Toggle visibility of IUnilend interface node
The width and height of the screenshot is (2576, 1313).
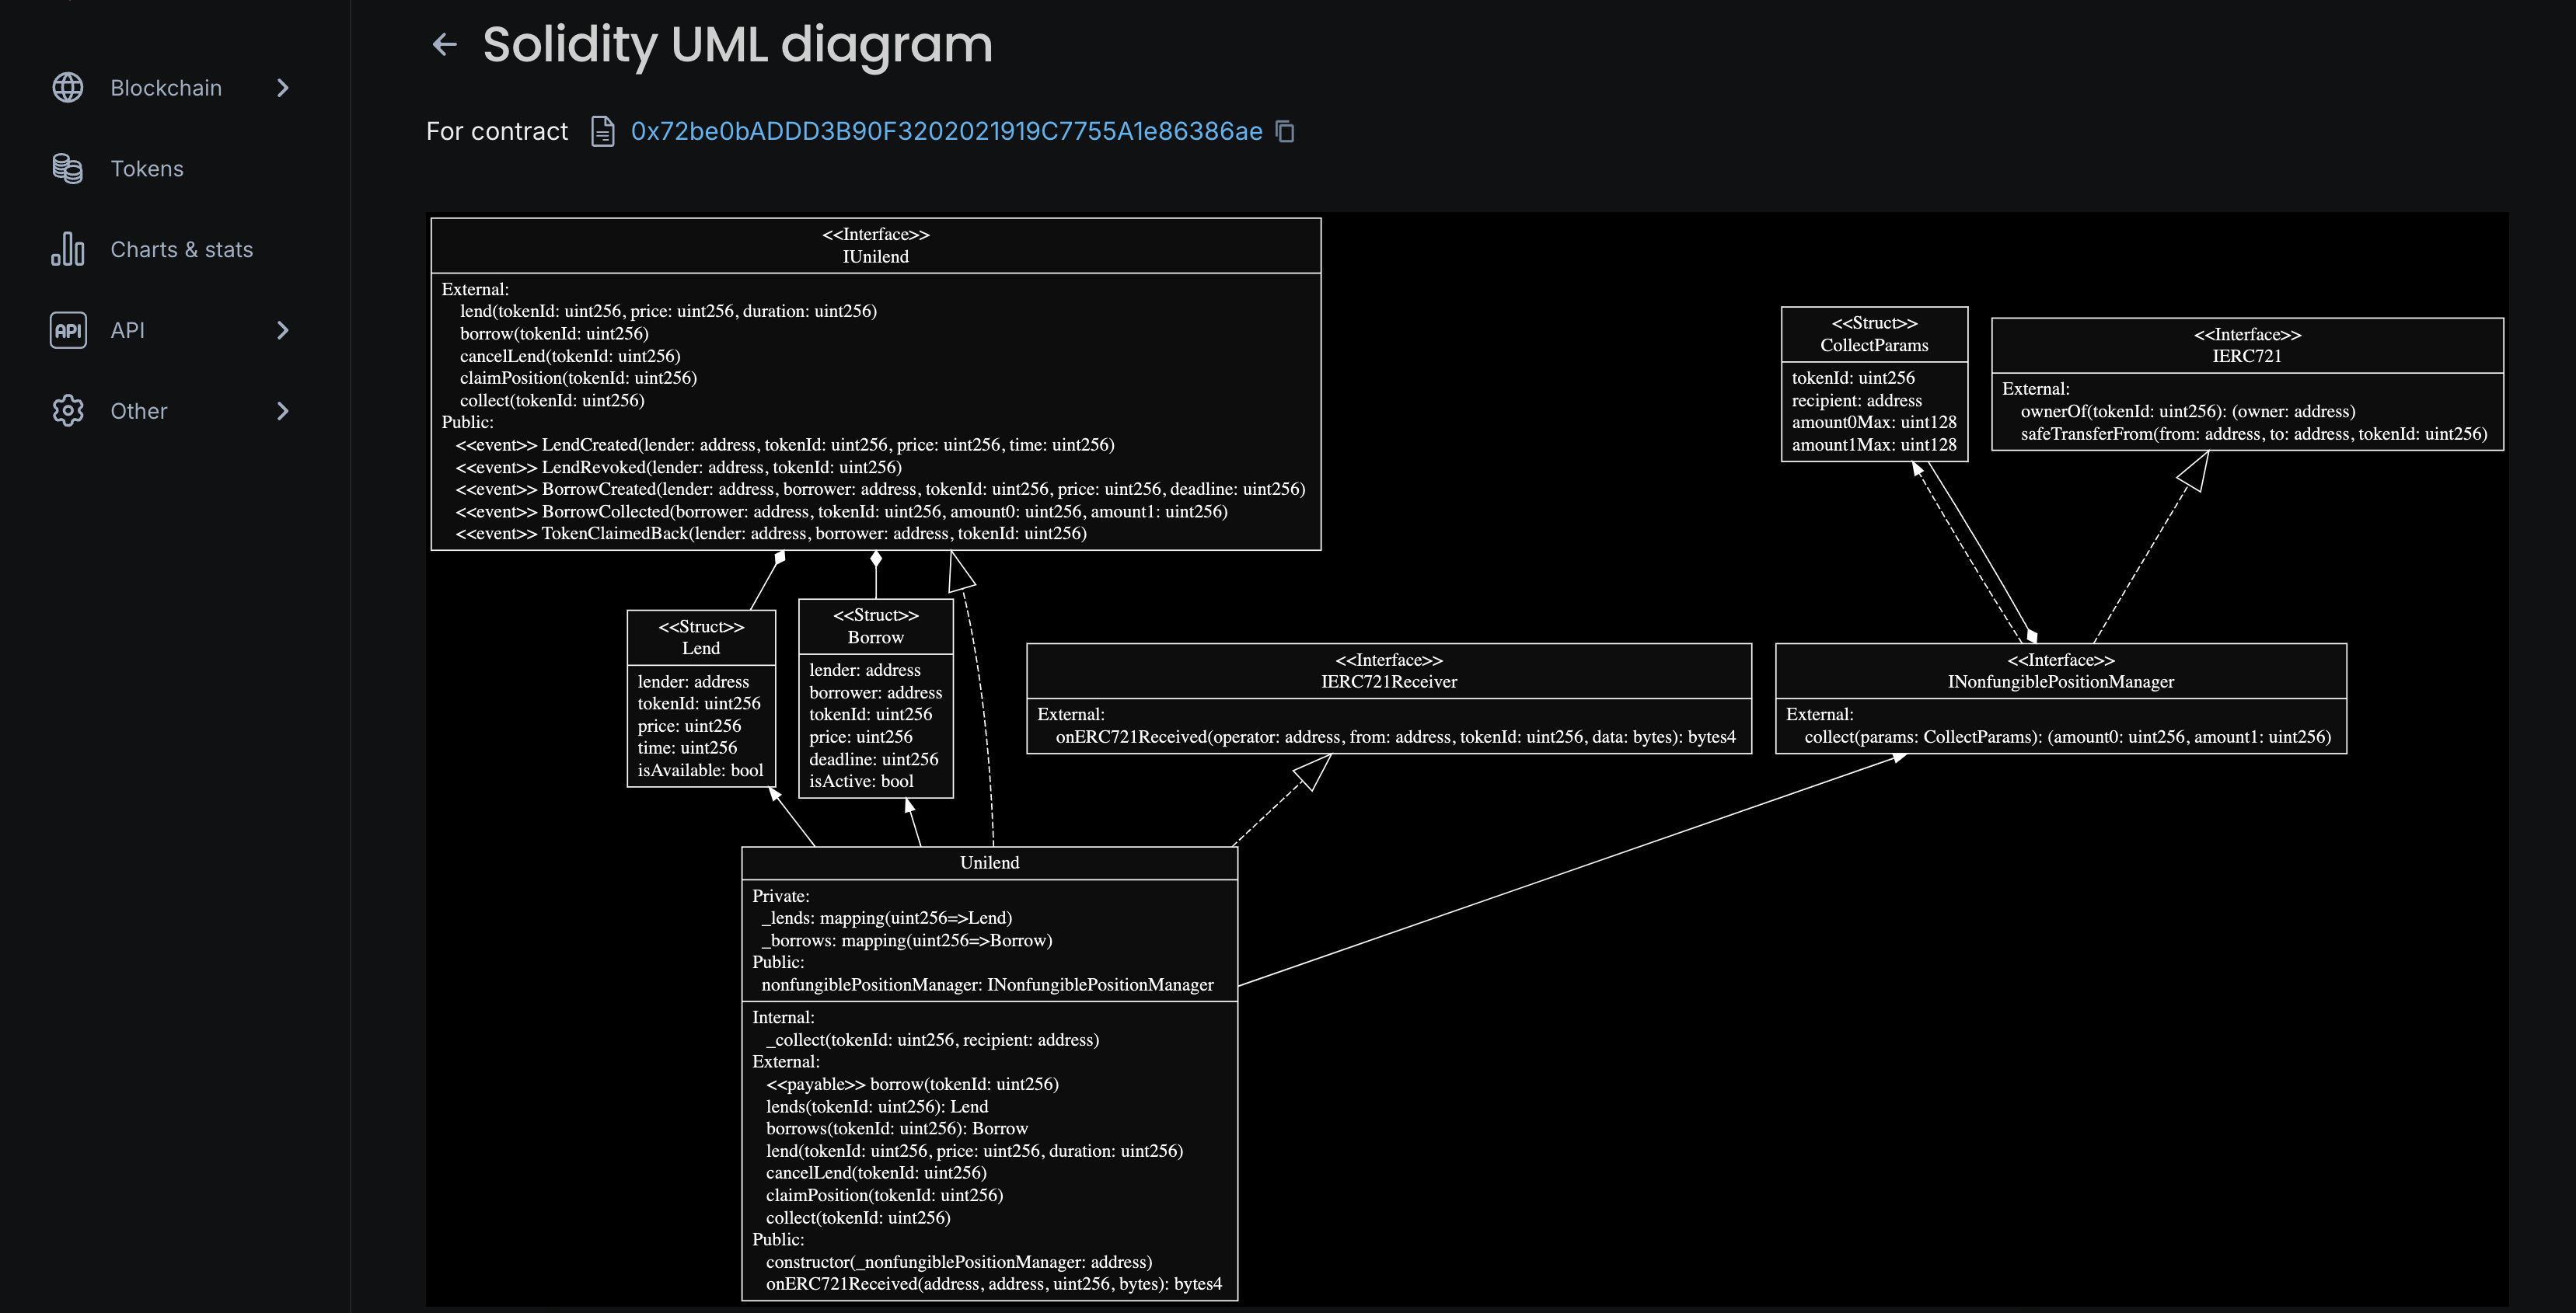[x=876, y=245]
